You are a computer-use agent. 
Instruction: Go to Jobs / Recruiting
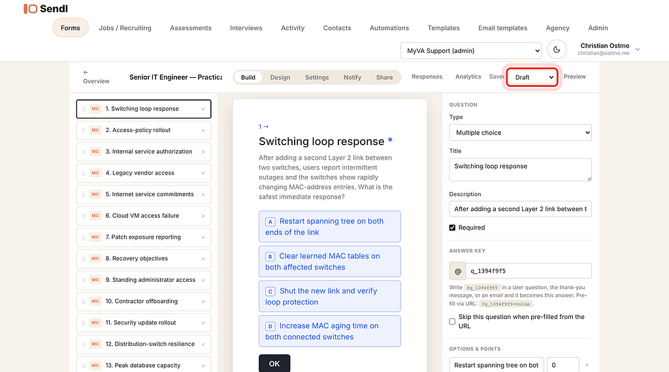point(125,27)
